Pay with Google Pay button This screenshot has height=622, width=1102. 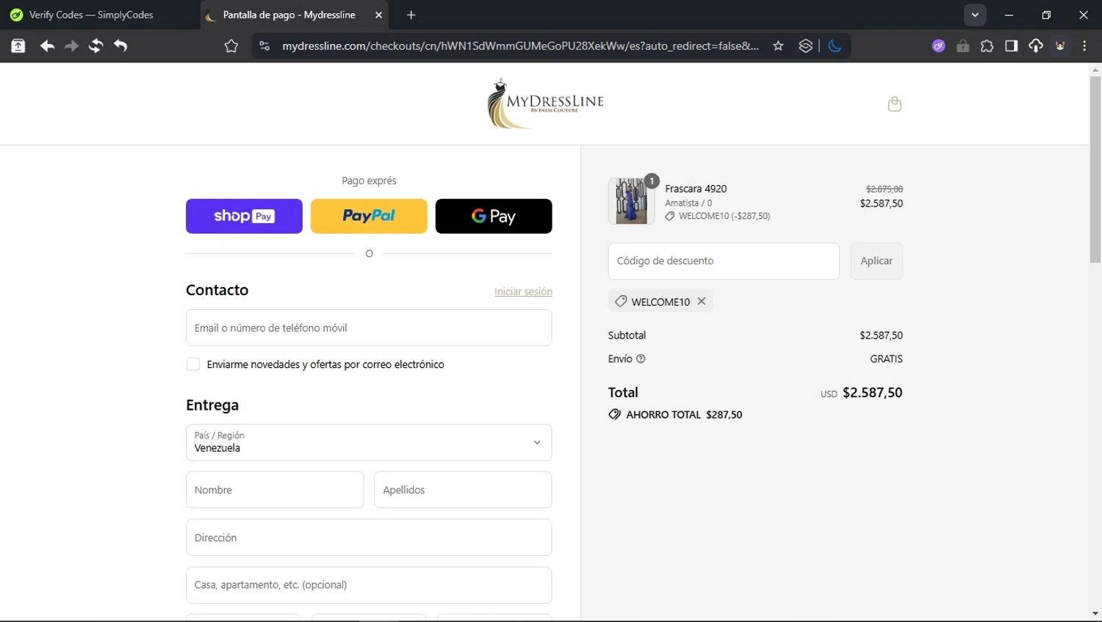[x=494, y=216]
